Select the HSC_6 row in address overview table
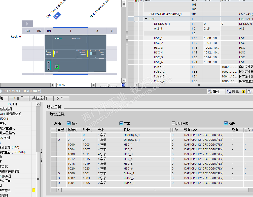Screen dimensions: 253x197 152,168
